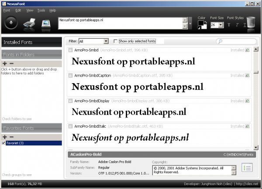Expand the sample text history dropdown arrow
Image resolution: width=262 pixels, height=189 pixels.
pyautogui.click(x=190, y=24)
